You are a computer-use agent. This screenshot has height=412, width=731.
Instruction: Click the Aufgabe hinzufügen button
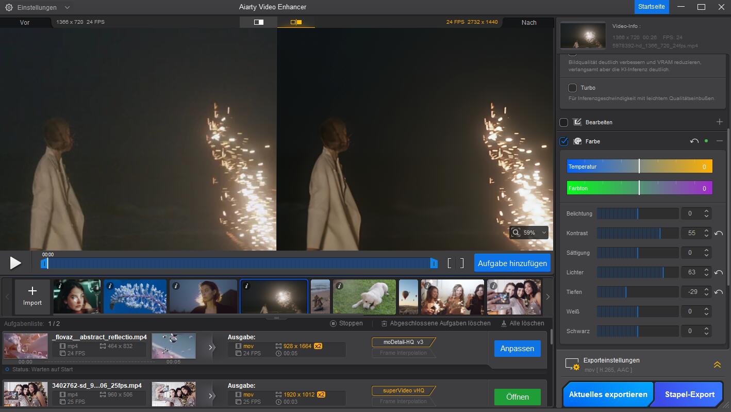512,263
